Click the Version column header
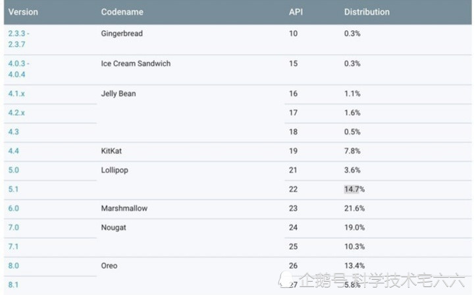This screenshot has height=297, width=476. (23, 12)
